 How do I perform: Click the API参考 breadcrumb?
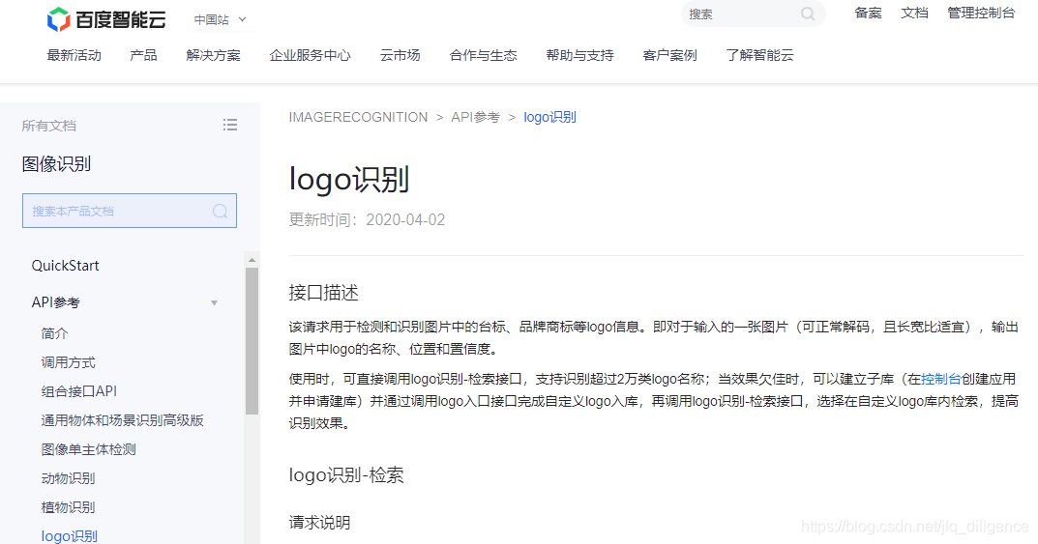tap(475, 117)
